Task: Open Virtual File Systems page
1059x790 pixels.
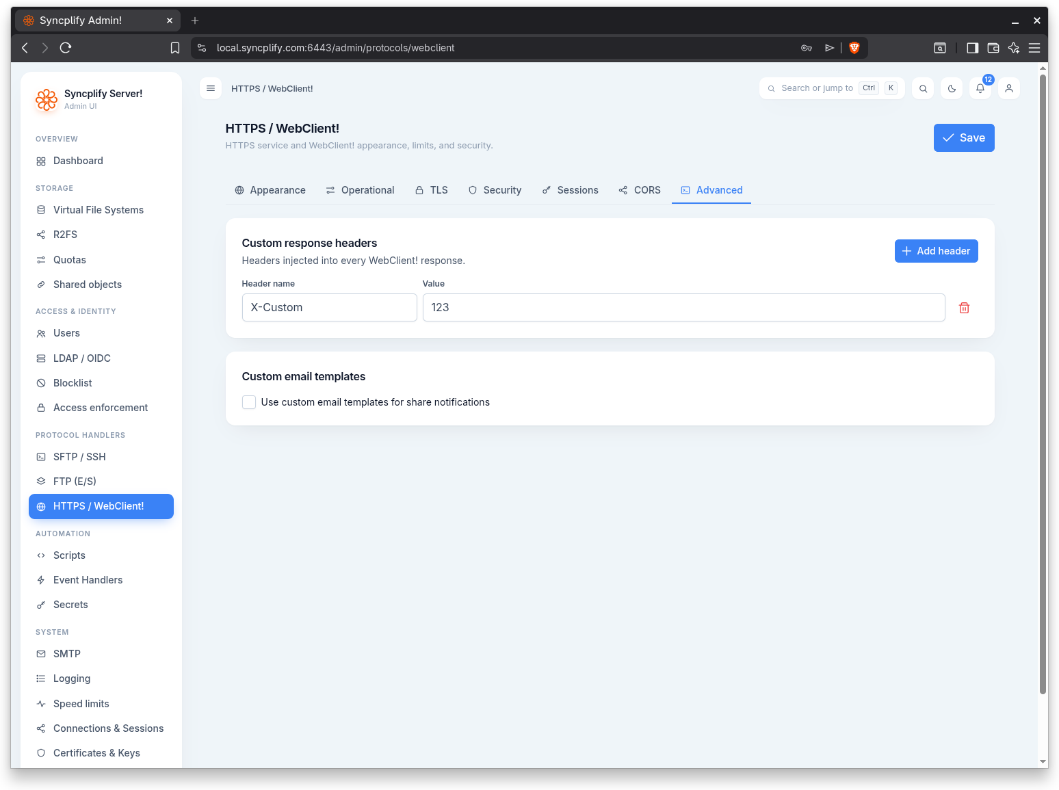Action: (101, 210)
